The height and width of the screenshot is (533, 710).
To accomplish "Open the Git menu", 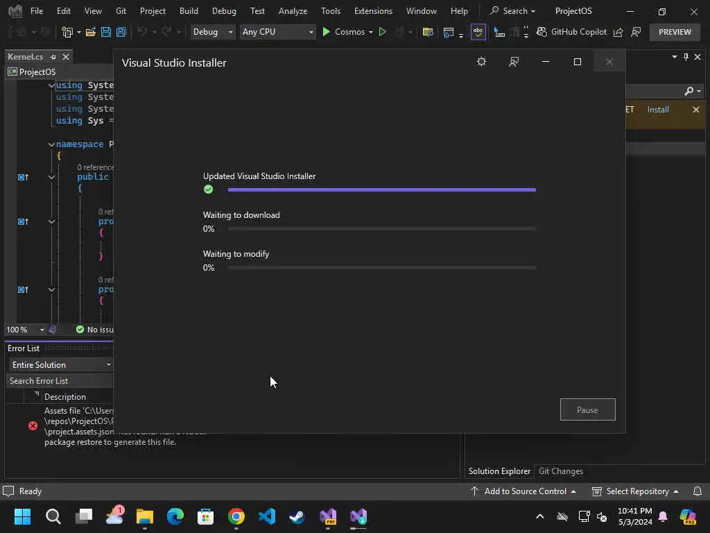I will (x=121, y=11).
